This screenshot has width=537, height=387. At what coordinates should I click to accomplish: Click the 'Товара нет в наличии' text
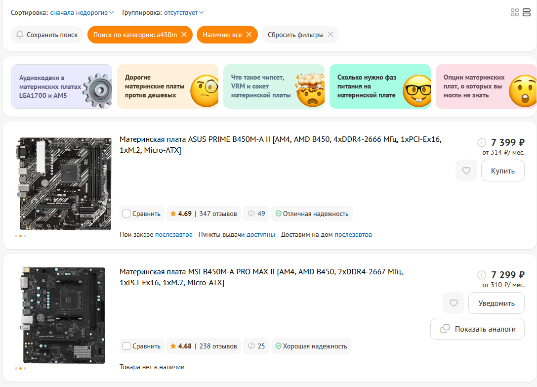tap(152, 367)
